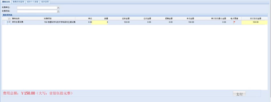Uncheck the 研究生复试费 row checkbox
Image resolution: width=271 pixels, height=102 pixels.
10,22
